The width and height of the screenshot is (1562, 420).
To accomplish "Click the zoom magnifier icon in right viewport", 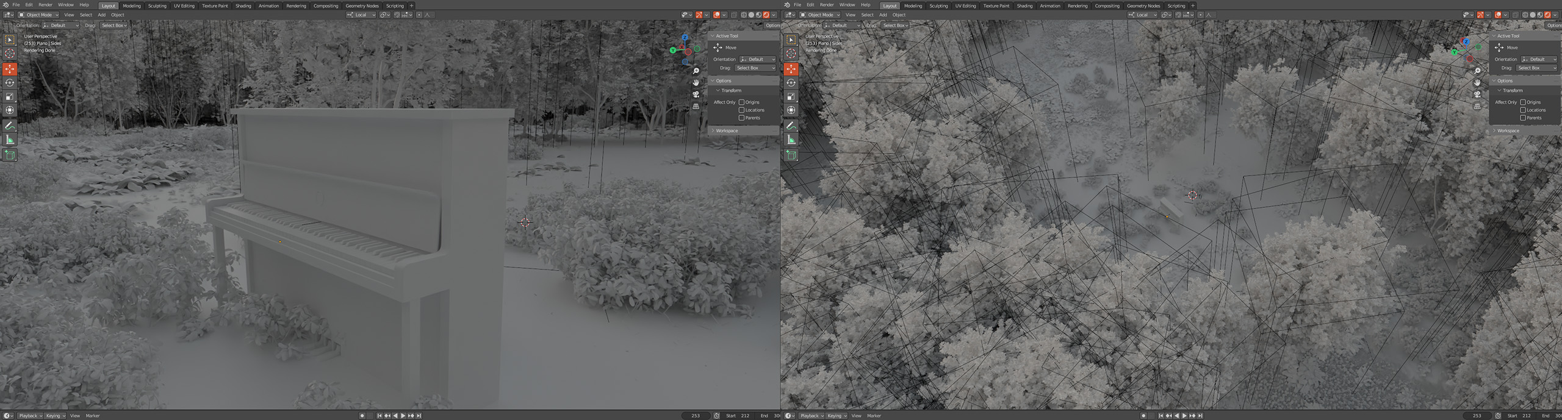I will [x=1477, y=71].
